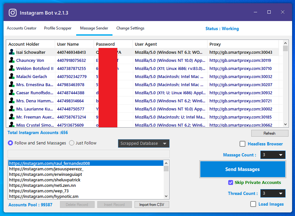Viewport: 295px width, 216px height.
Task: Enable the Load Images checkbox
Action: [x=253, y=204]
